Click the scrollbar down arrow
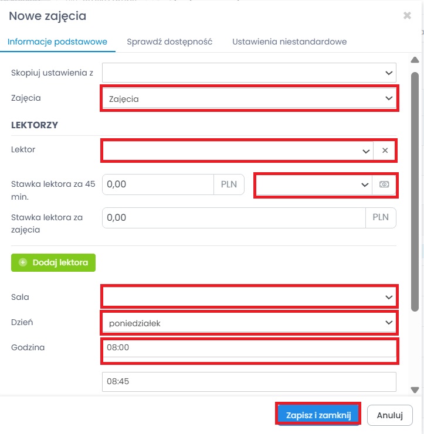Viewport: 424px width, 434px height. tap(415, 389)
